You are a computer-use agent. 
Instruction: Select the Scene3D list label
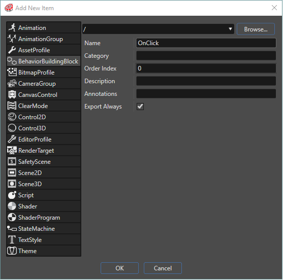click(30, 184)
